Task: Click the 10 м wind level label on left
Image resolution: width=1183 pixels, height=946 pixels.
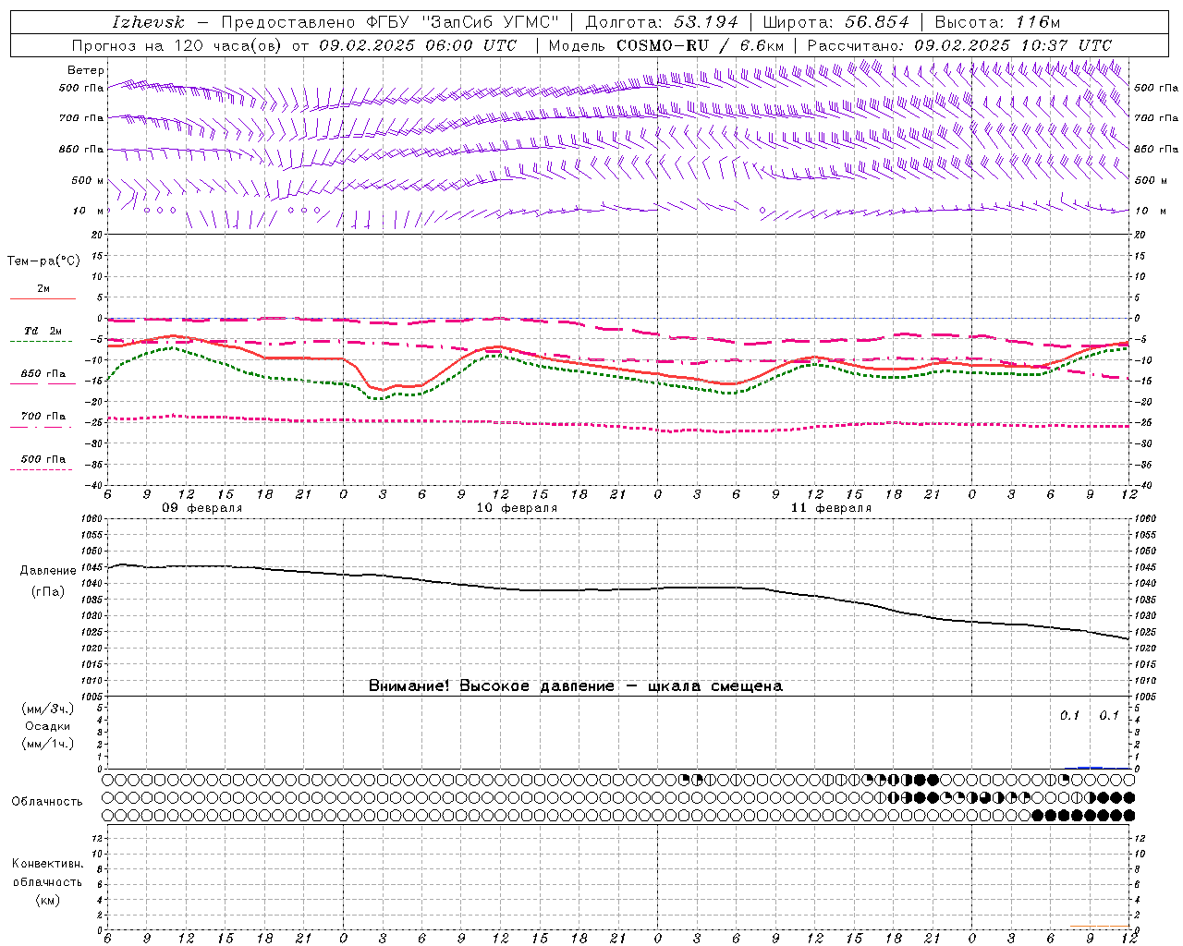Action: point(88,211)
